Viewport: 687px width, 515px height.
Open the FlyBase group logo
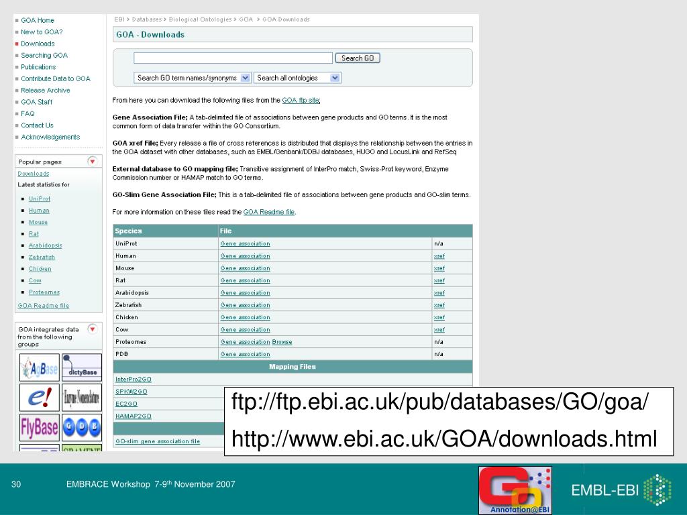tap(40, 427)
